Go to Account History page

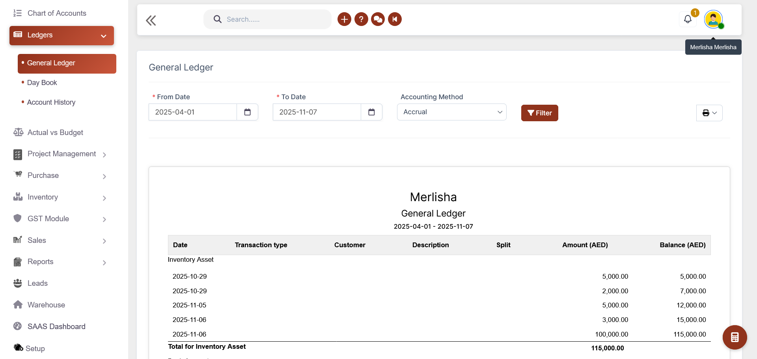pos(51,102)
